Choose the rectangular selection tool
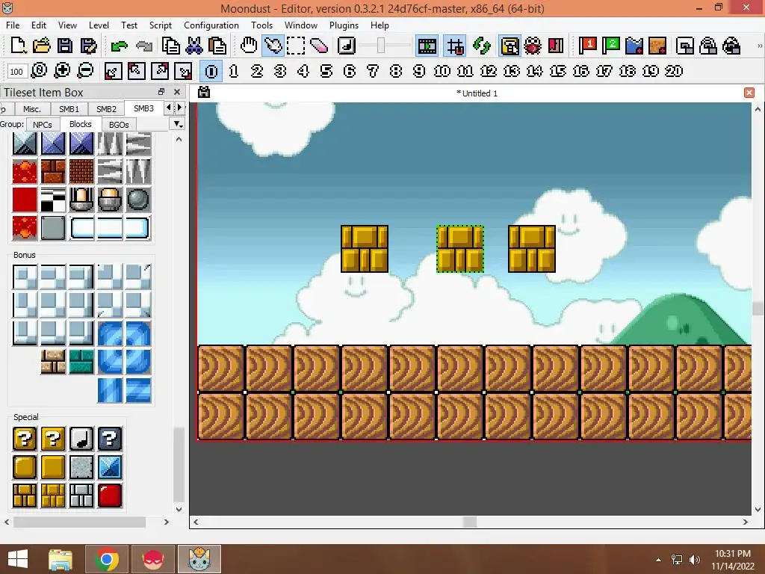The height and width of the screenshot is (574, 765). 296,46
